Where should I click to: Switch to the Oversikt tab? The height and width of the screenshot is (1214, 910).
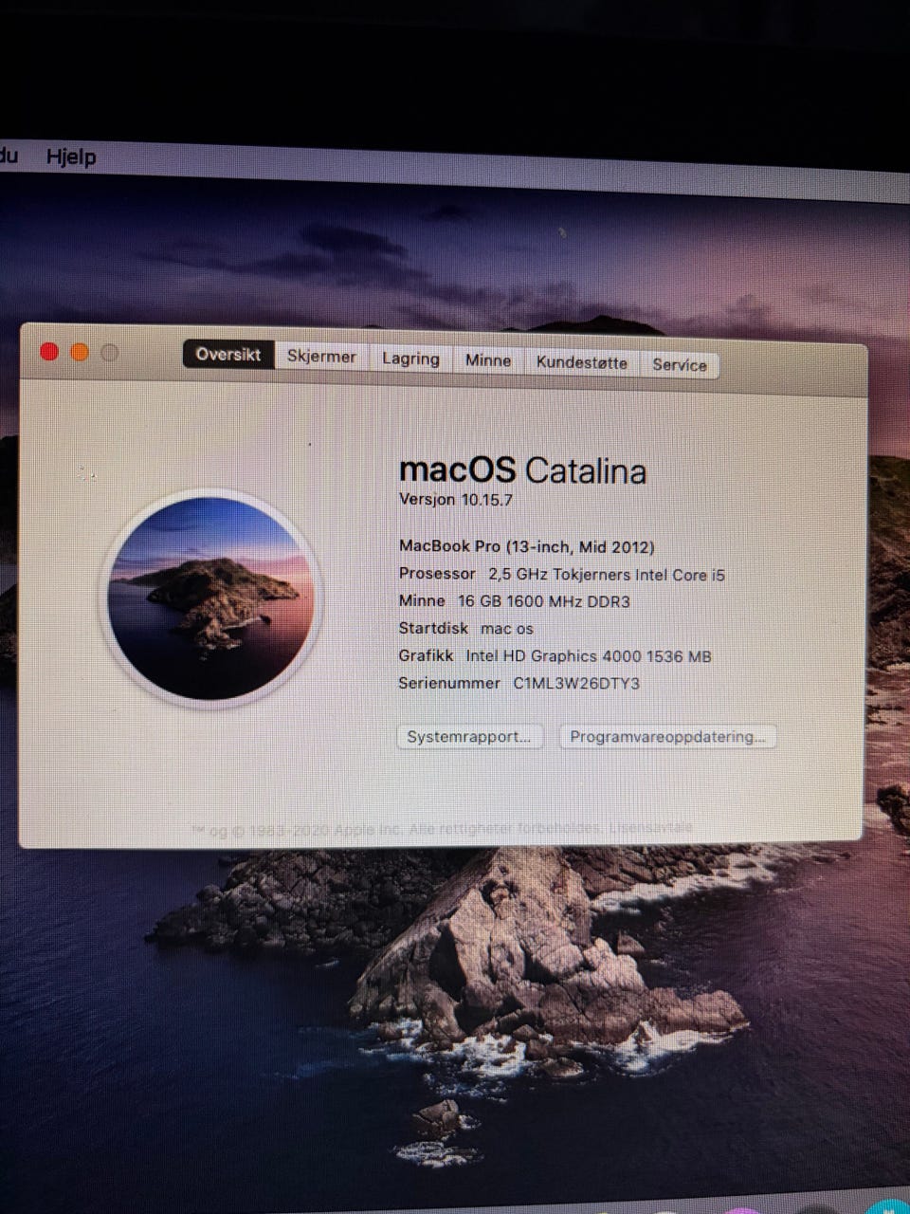pyautogui.click(x=228, y=355)
